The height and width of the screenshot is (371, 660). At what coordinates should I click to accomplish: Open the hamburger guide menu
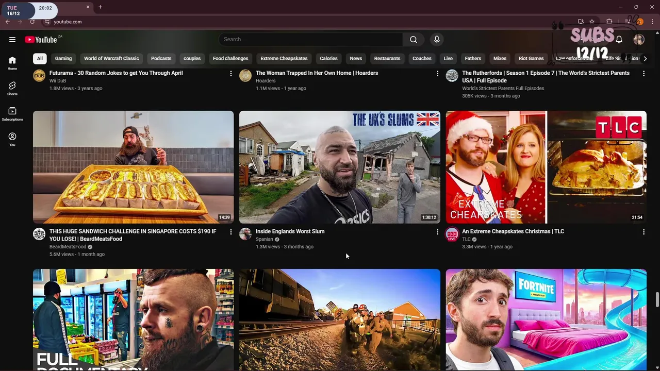[x=12, y=40]
